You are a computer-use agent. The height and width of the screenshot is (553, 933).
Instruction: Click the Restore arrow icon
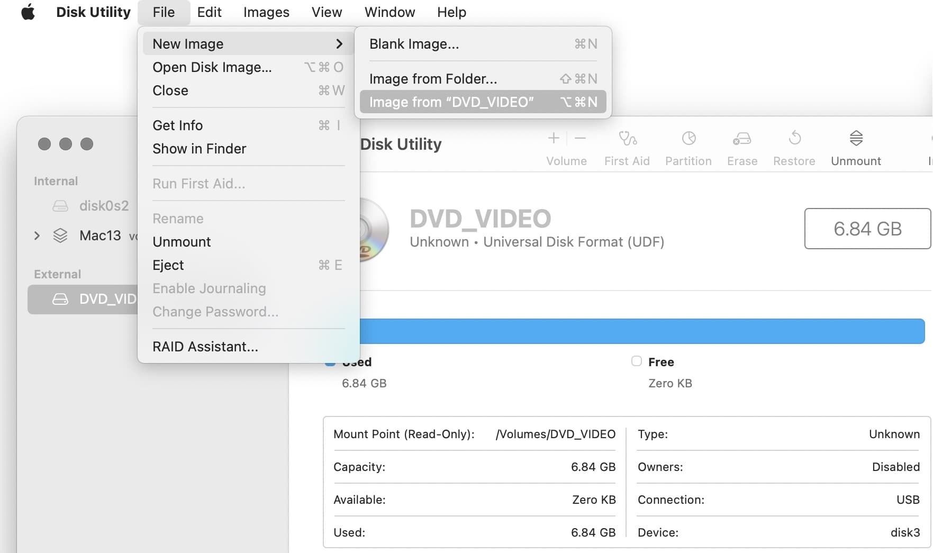pyautogui.click(x=794, y=139)
